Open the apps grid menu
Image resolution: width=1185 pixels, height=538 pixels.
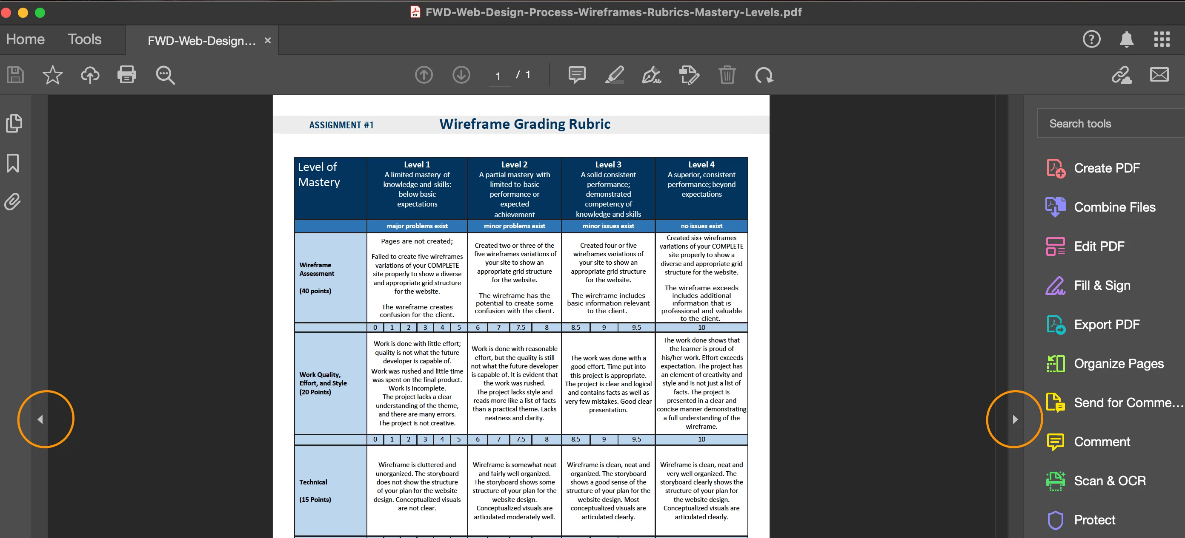[x=1162, y=40]
